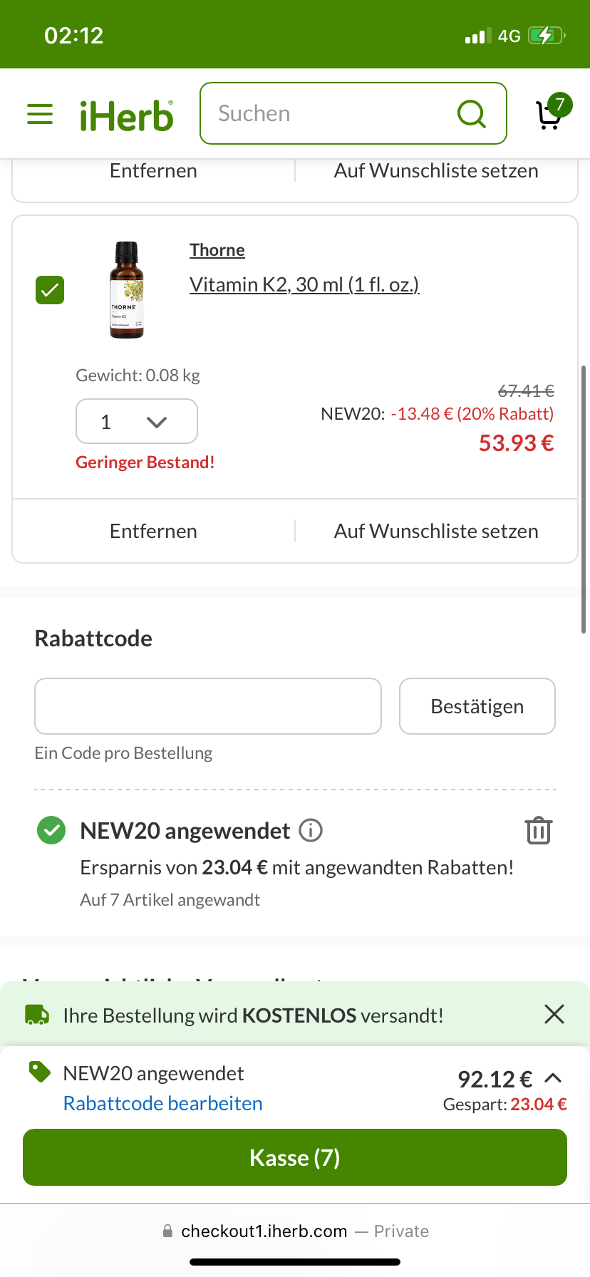The width and height of the screenshot is (590, 1277).
Task: Open info icon next to NEW20 angewendet
Action: [x=311, y=830]
